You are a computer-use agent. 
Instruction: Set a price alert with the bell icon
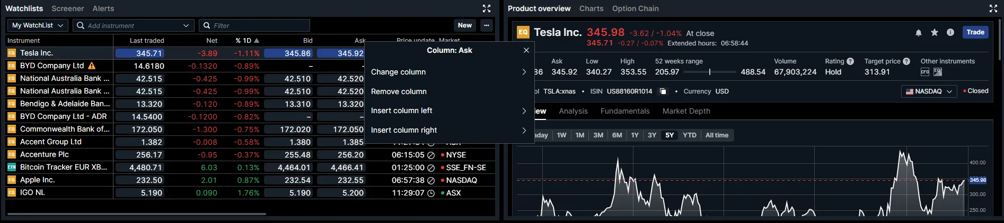[x=919, y=33]
